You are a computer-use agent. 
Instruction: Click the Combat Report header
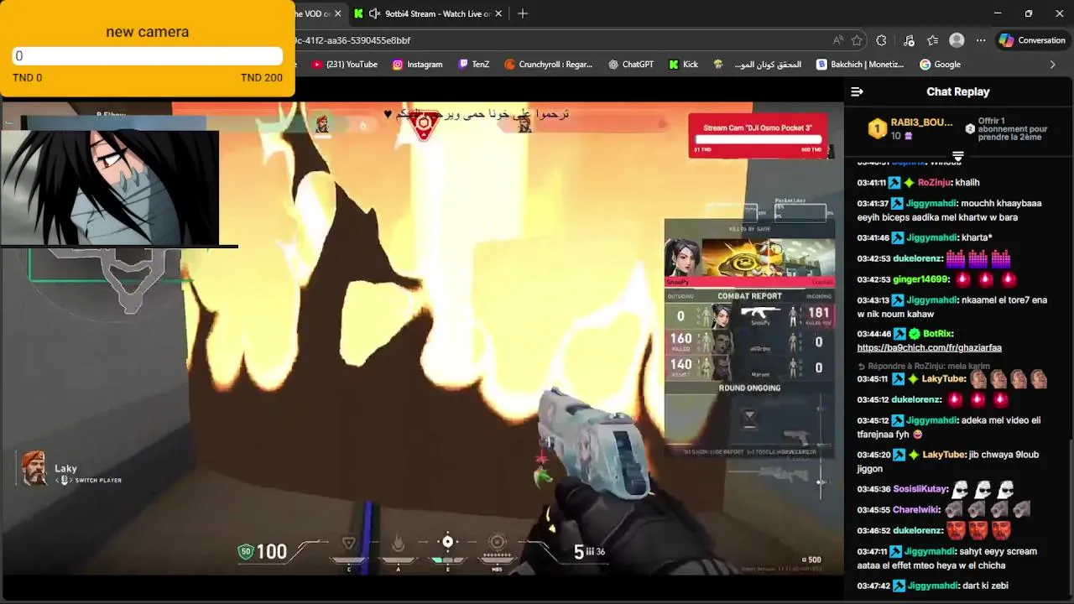click(x=749, y=296)
